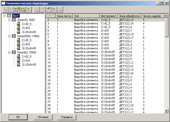The height and width of the screenshot is (122, 170).
Task: Collapse the root Лист tree node
Action: point(4,16)
